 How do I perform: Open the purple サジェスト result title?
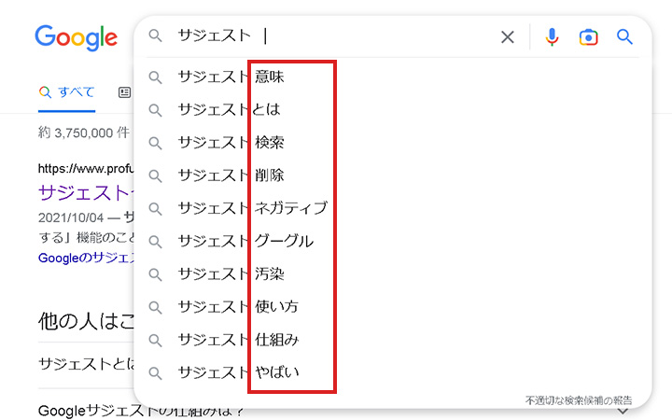pos(86,193)
